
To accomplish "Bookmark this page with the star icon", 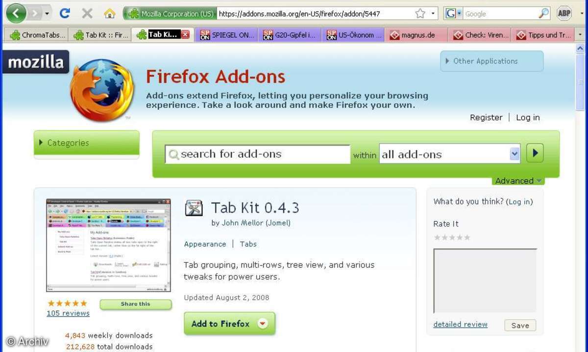I will pos(420,14).
